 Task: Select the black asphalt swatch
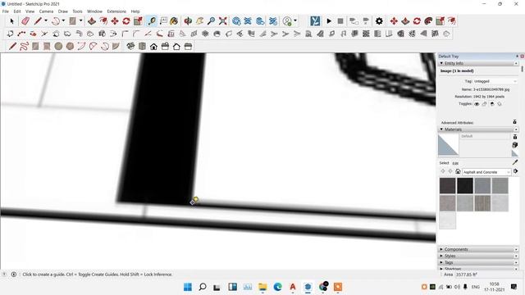coord(465,186)
